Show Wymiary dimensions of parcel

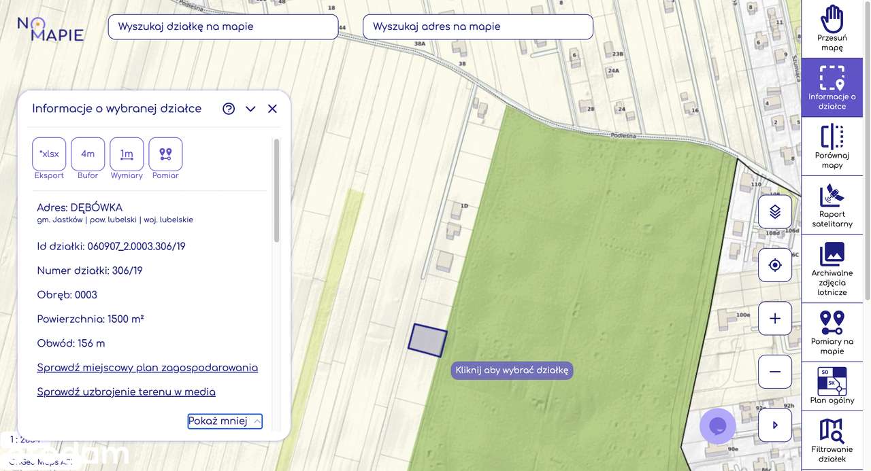pyautogui.click(x=127, y=154)
